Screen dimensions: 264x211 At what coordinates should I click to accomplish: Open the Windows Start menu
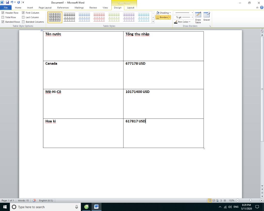(5, 207)
